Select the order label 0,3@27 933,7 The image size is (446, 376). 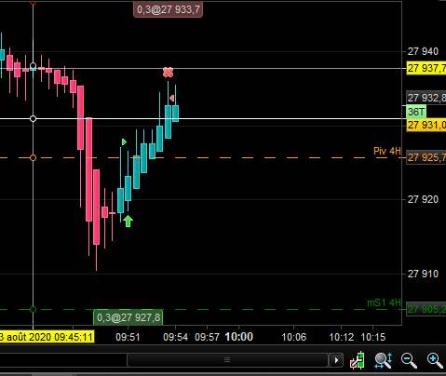[168, 9]
